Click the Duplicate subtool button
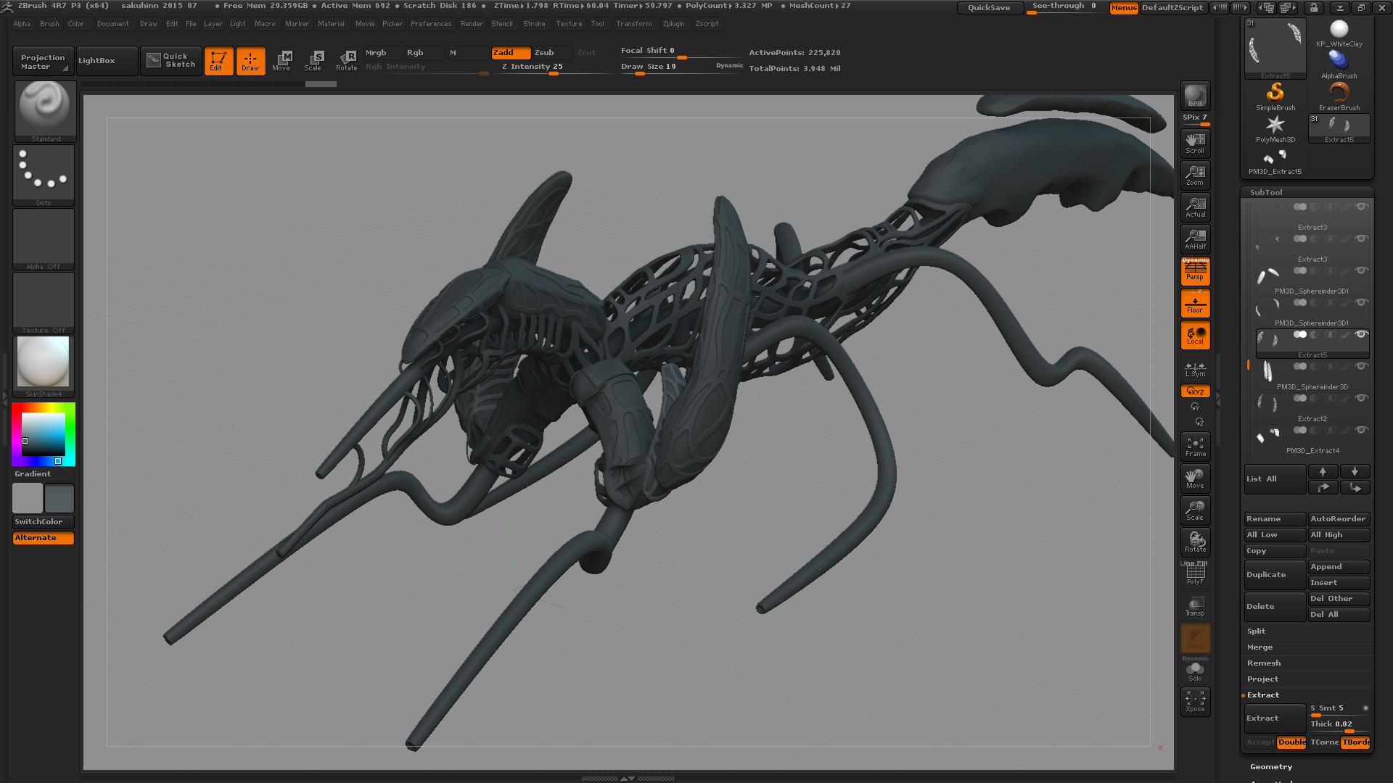Image resolution: width=1393 pixels, height=783 pixels. (x=1275, y=574)
